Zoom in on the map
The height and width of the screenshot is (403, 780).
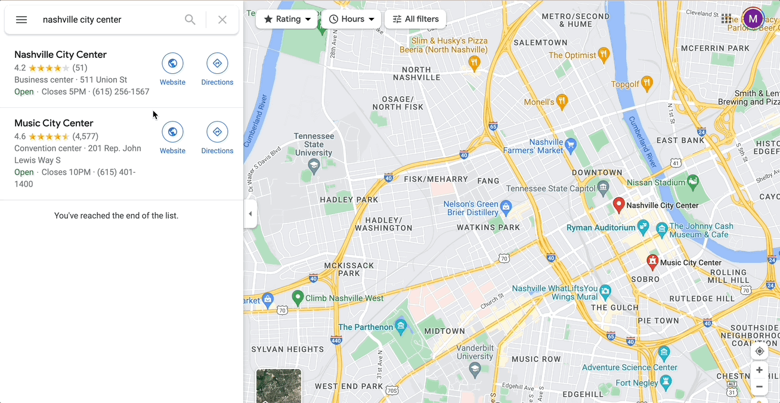[759, 370]
